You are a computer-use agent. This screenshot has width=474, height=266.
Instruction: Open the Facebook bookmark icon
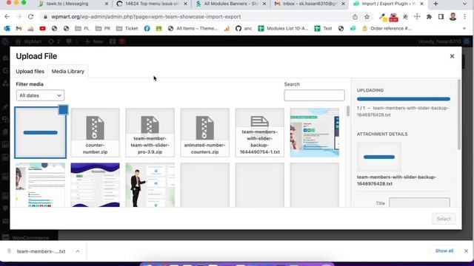point(147,28)
